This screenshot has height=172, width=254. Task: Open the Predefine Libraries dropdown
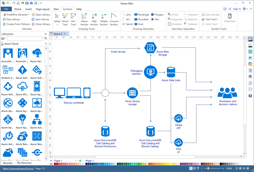tap(17, 14)
